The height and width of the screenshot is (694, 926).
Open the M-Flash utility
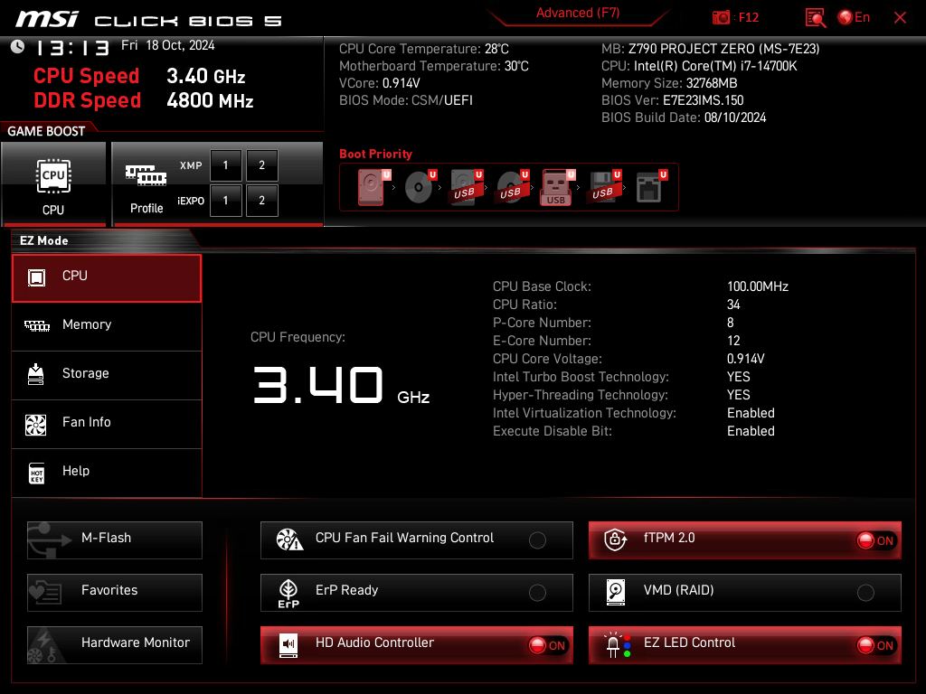click(115, 540)
